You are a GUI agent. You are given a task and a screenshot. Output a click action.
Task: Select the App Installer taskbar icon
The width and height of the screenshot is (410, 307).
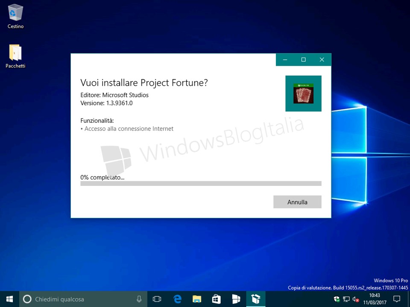256,299
